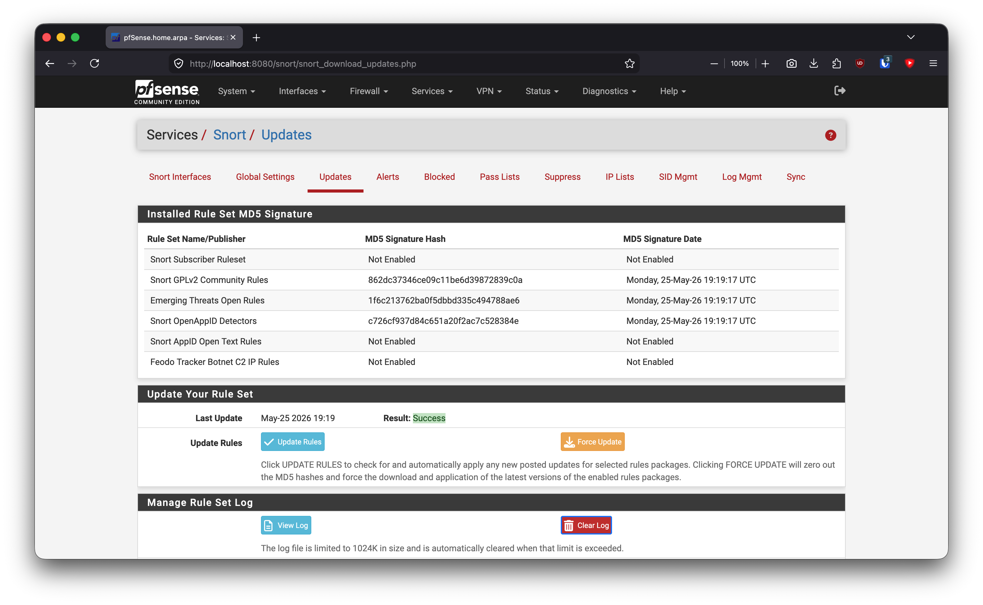The width and height of the screenshot is (983, 605).
Task: Zoom out using the minus button
Action: [714, 63]
